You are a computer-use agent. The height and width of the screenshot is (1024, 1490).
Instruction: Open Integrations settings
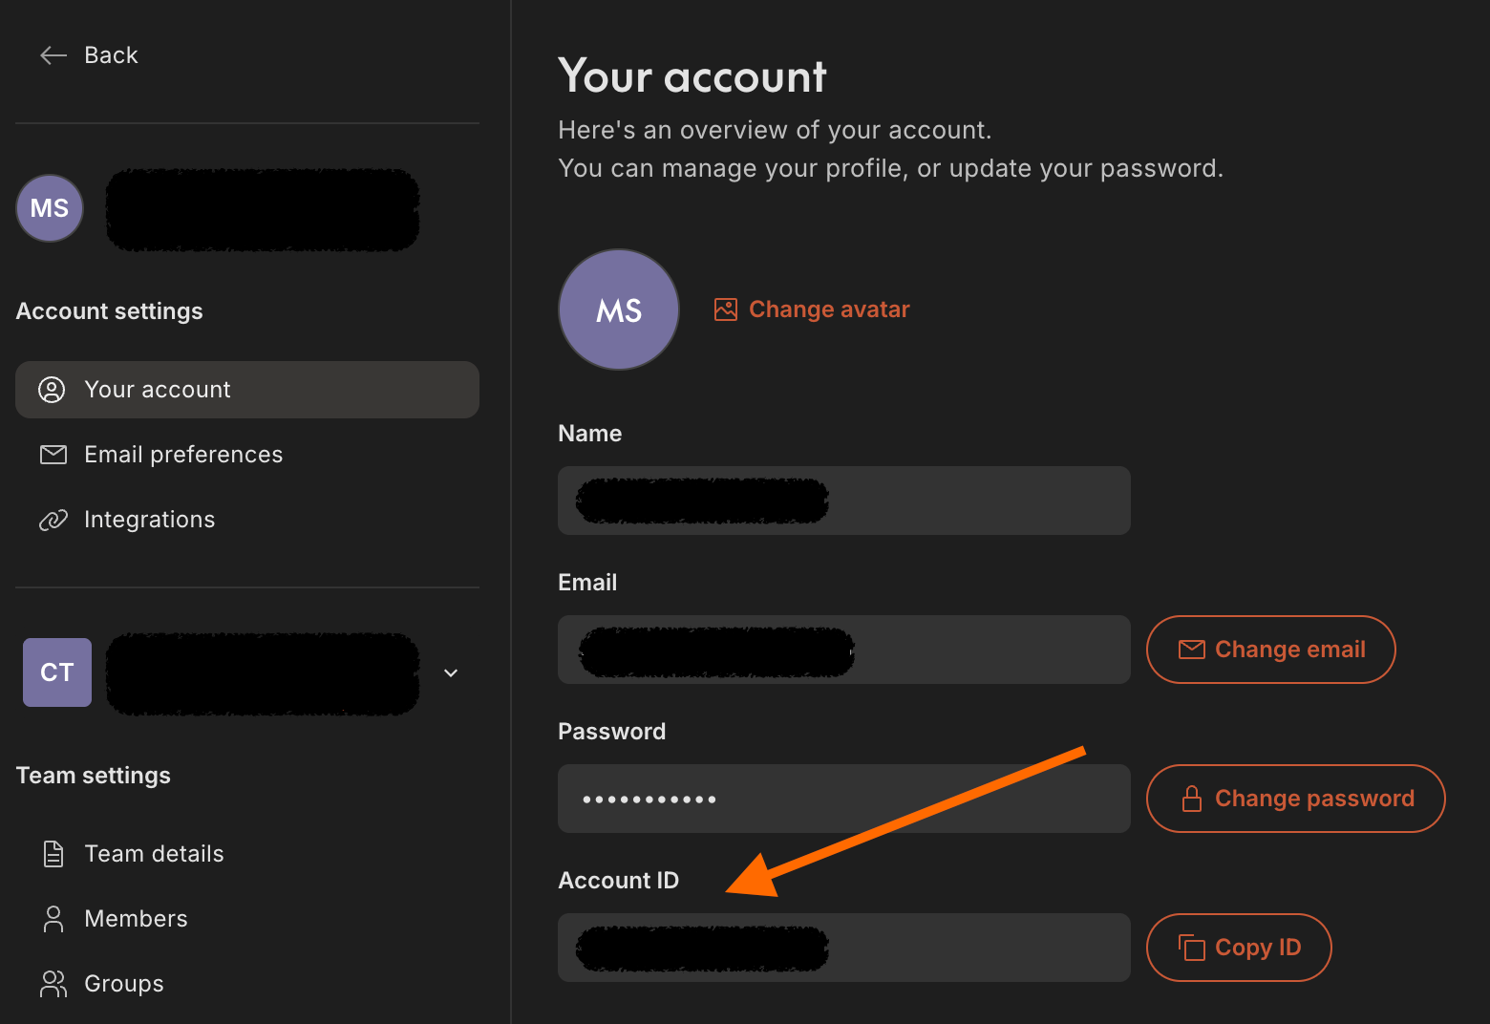point(150,520)
